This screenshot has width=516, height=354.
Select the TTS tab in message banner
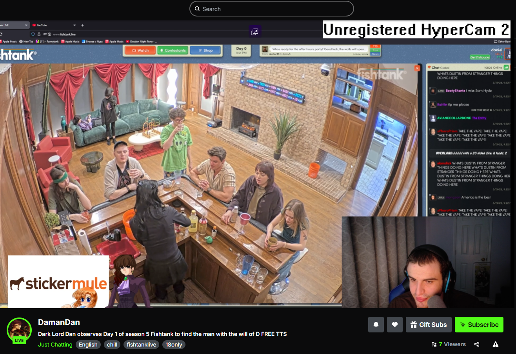click(x=375, y=47)
